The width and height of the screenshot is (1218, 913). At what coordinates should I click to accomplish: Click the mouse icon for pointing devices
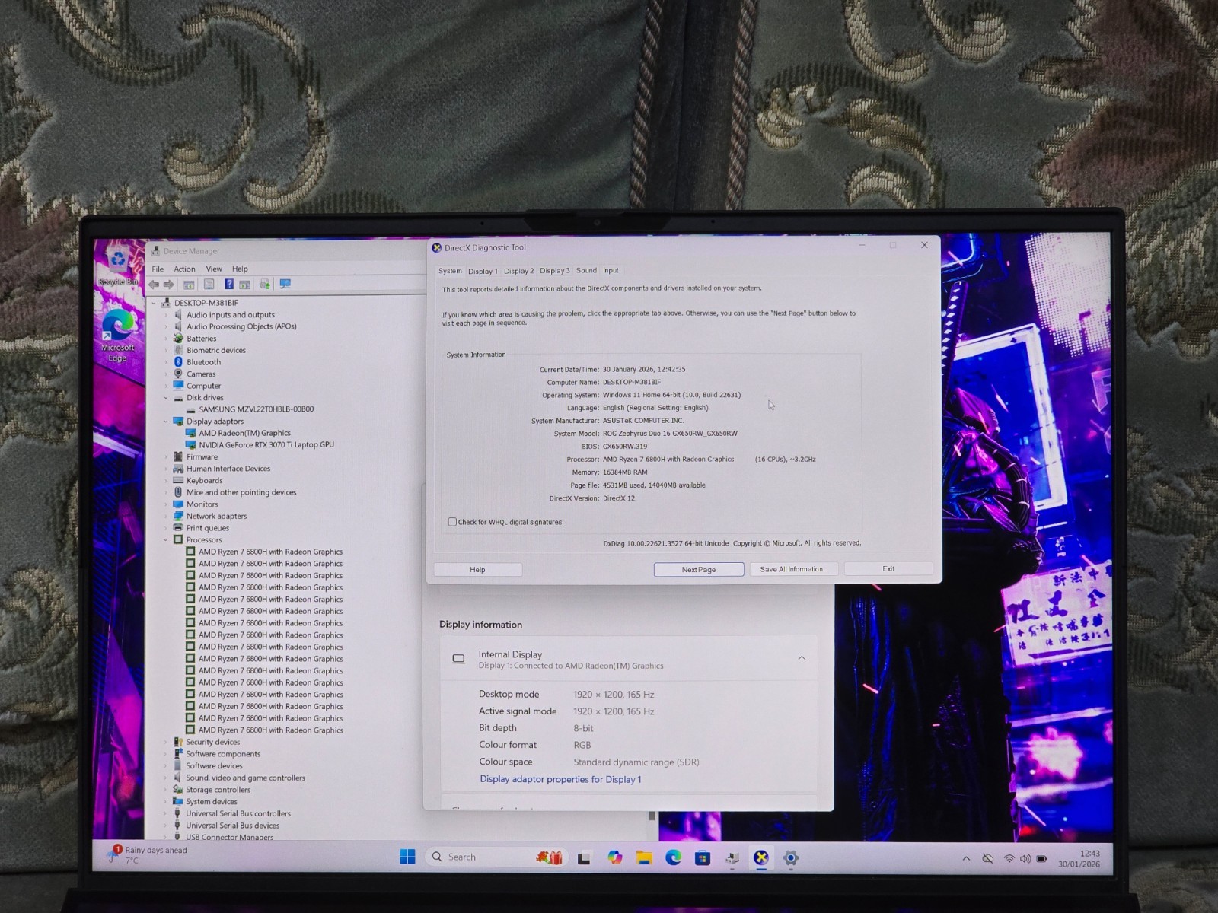(178, 492)
